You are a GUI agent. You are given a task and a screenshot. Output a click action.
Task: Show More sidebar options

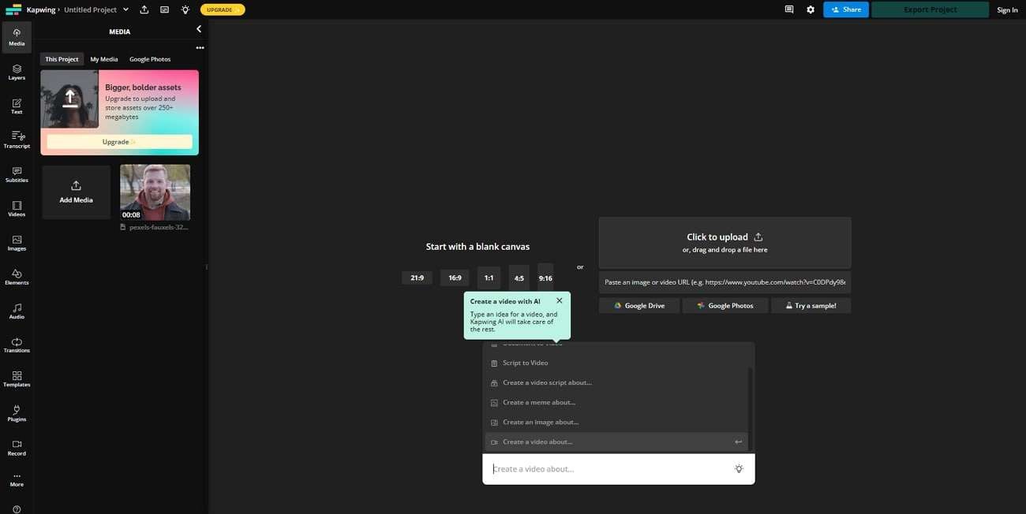coord(17,480)
